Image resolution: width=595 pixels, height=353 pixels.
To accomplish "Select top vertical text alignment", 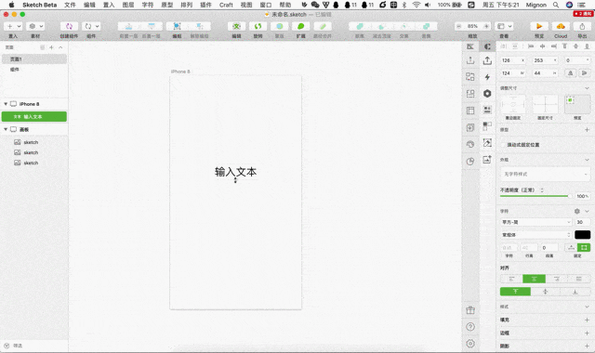I will pyautogui.click(x=515, y=292).
